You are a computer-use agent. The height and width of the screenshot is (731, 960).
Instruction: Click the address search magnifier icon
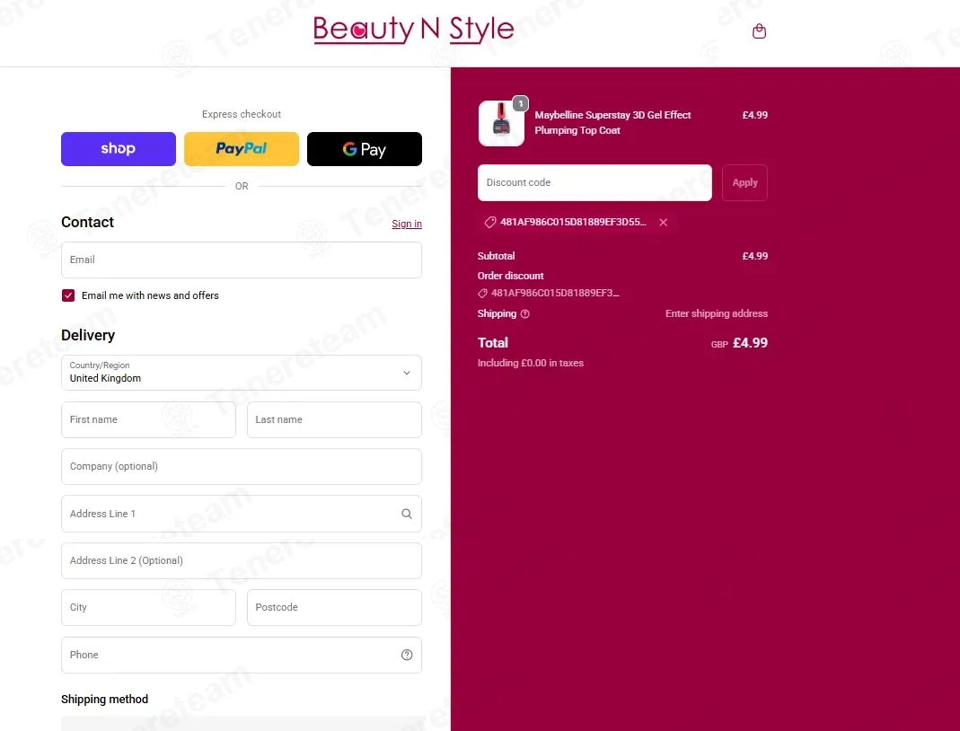pos(407,514)
